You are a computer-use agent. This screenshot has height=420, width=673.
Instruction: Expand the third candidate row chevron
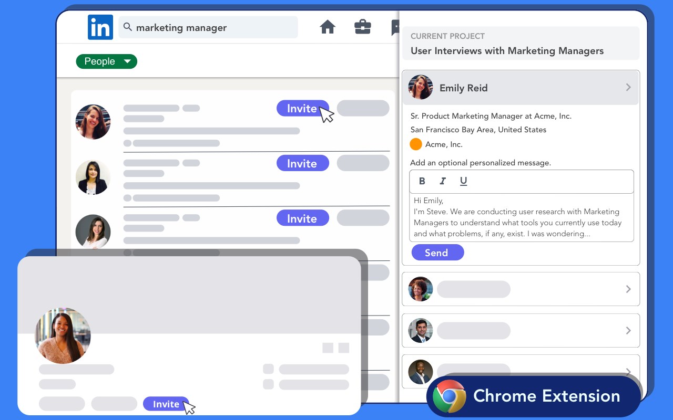(628, 331)
